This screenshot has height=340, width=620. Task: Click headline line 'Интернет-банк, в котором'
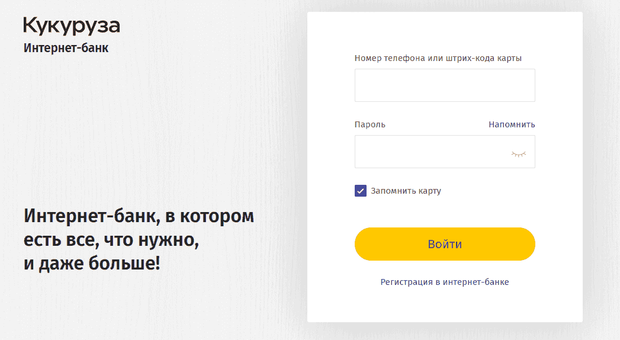tap(139, 216)
